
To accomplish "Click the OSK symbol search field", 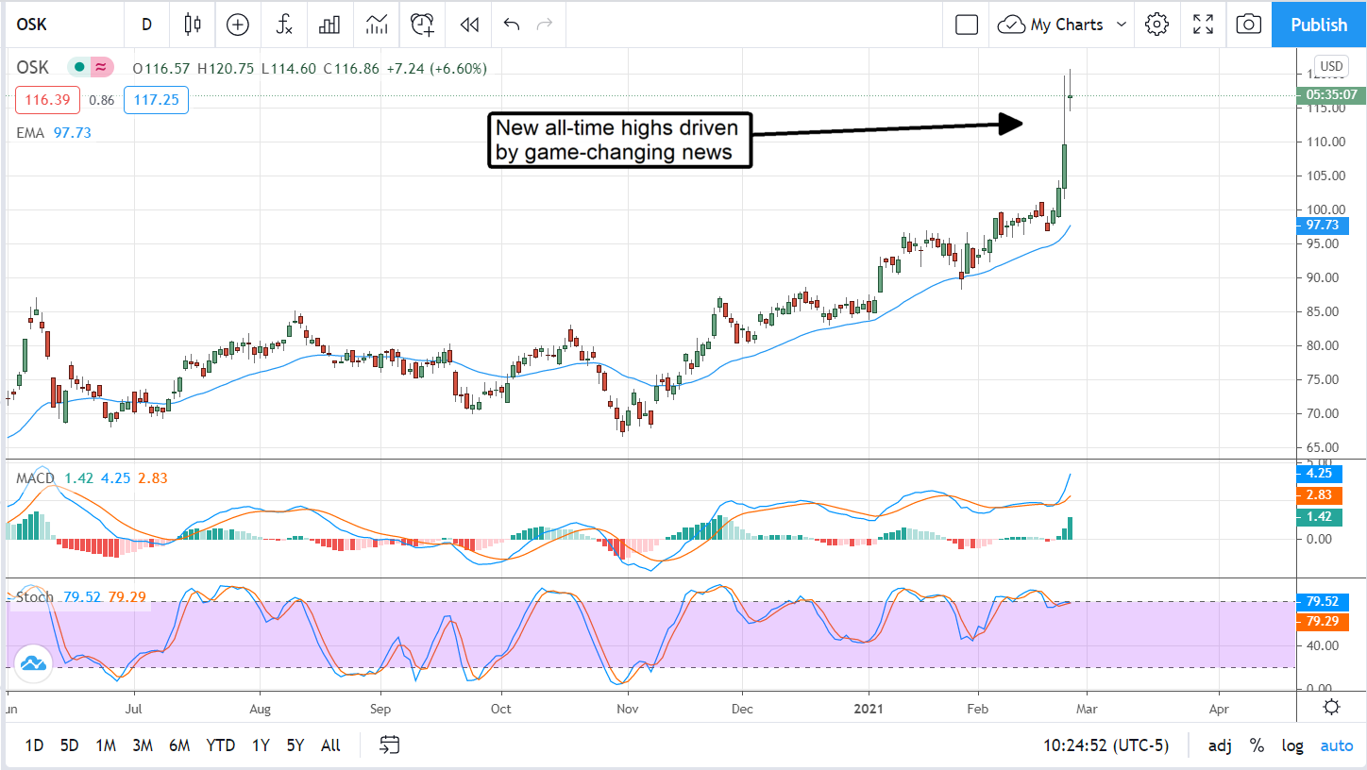I will click(x=57, y=25).
